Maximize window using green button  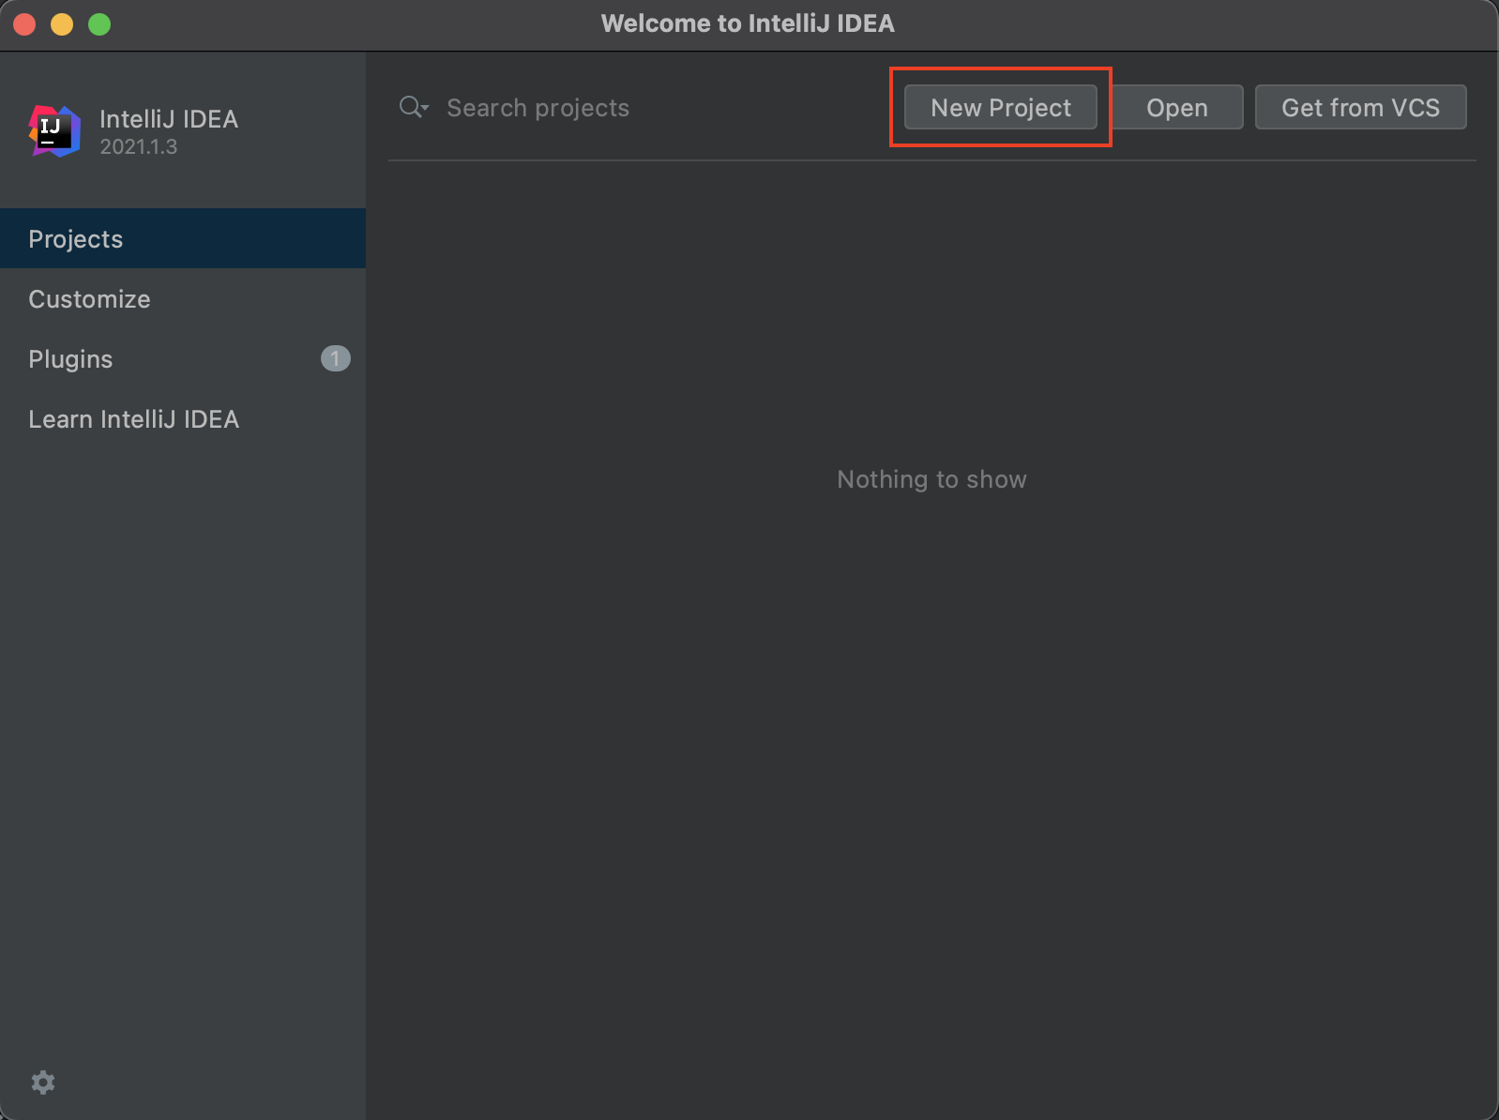coord(99,24)
